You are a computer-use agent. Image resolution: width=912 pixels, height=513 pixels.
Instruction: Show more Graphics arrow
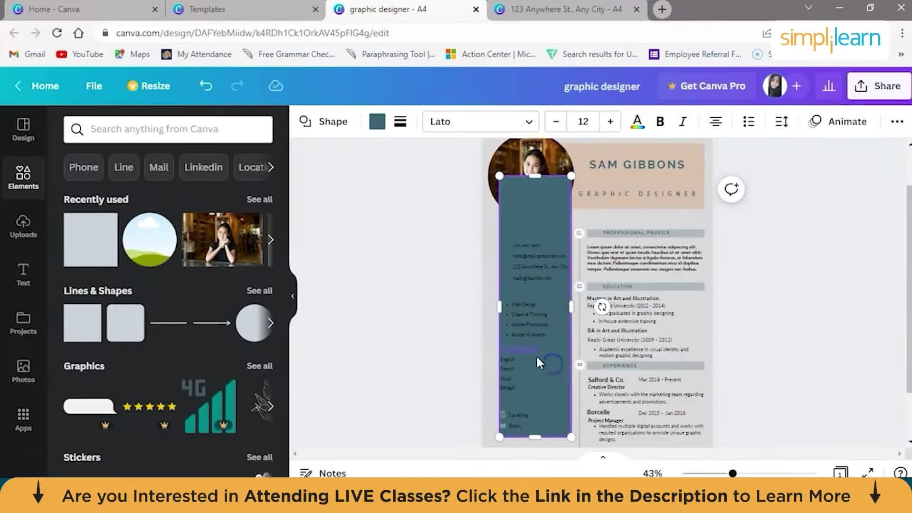270,406
